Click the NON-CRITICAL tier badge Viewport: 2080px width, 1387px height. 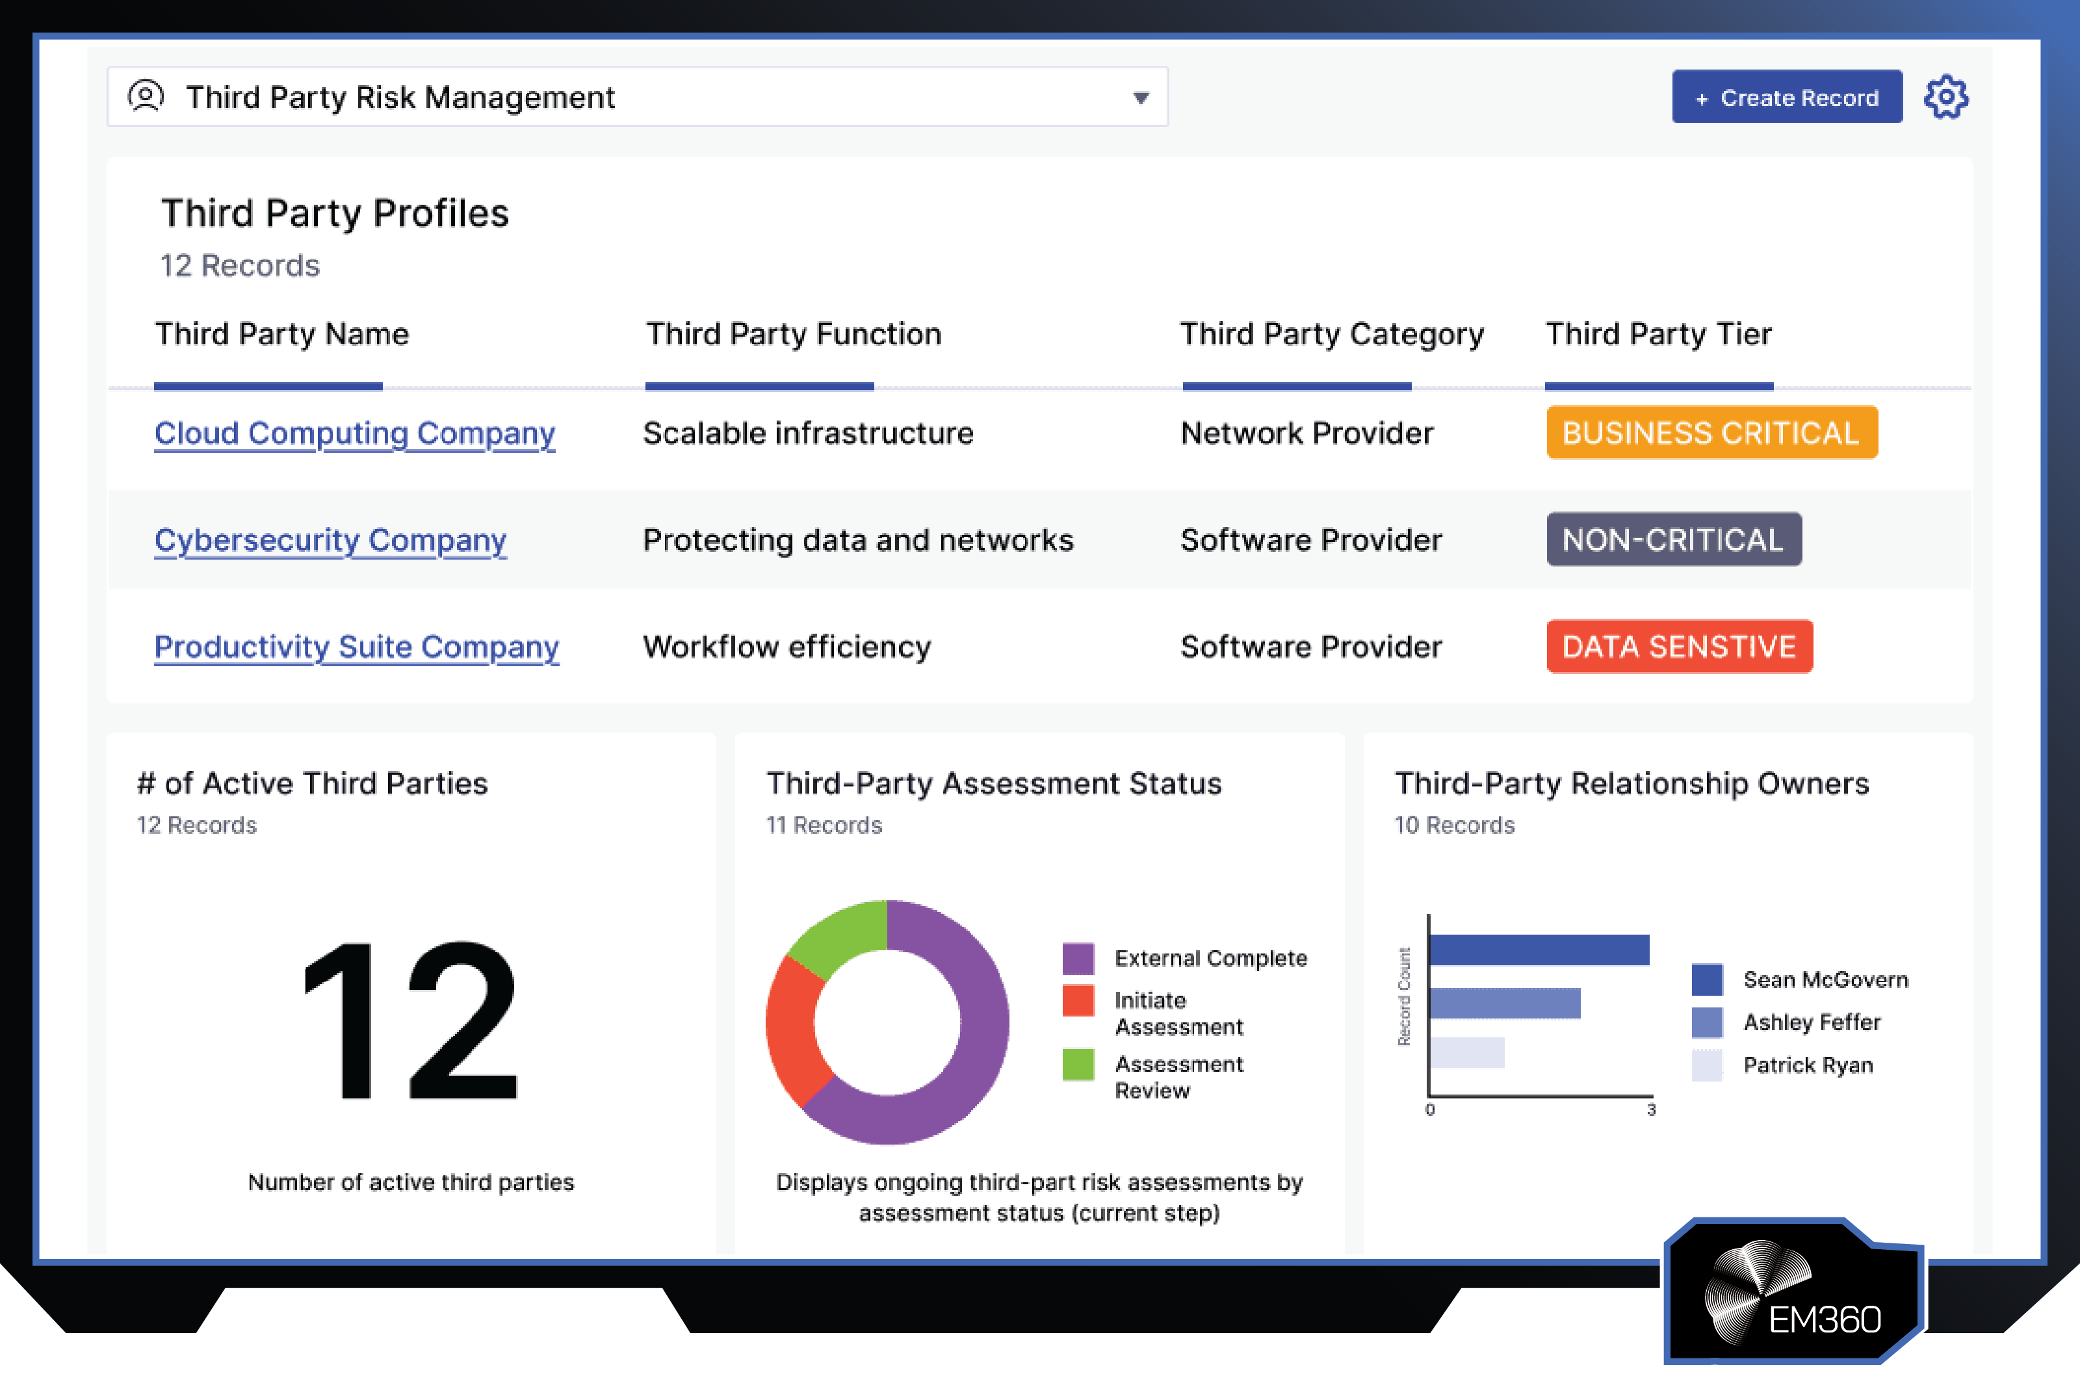[1674, 539]
